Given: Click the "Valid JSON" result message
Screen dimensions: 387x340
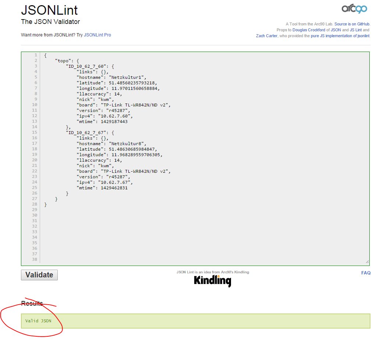Looking at the screenshot, I should (x=38, y=321).
